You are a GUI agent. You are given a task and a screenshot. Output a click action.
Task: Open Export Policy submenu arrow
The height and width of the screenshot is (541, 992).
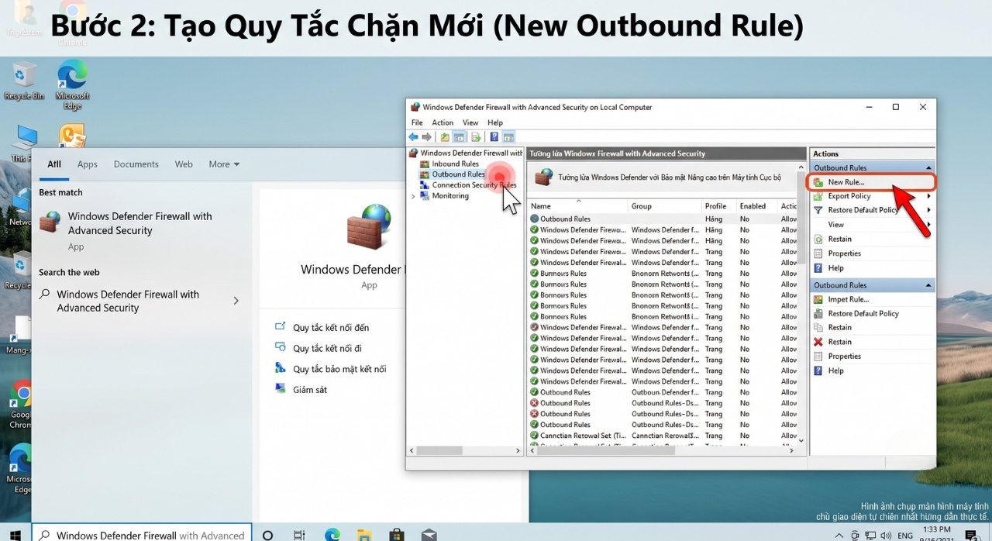(x=928, y=196)
